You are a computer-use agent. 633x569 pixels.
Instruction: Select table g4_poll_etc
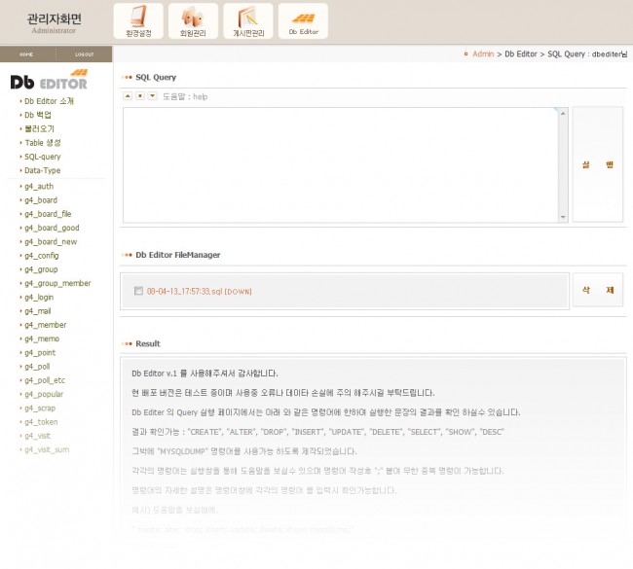[45, 380]
